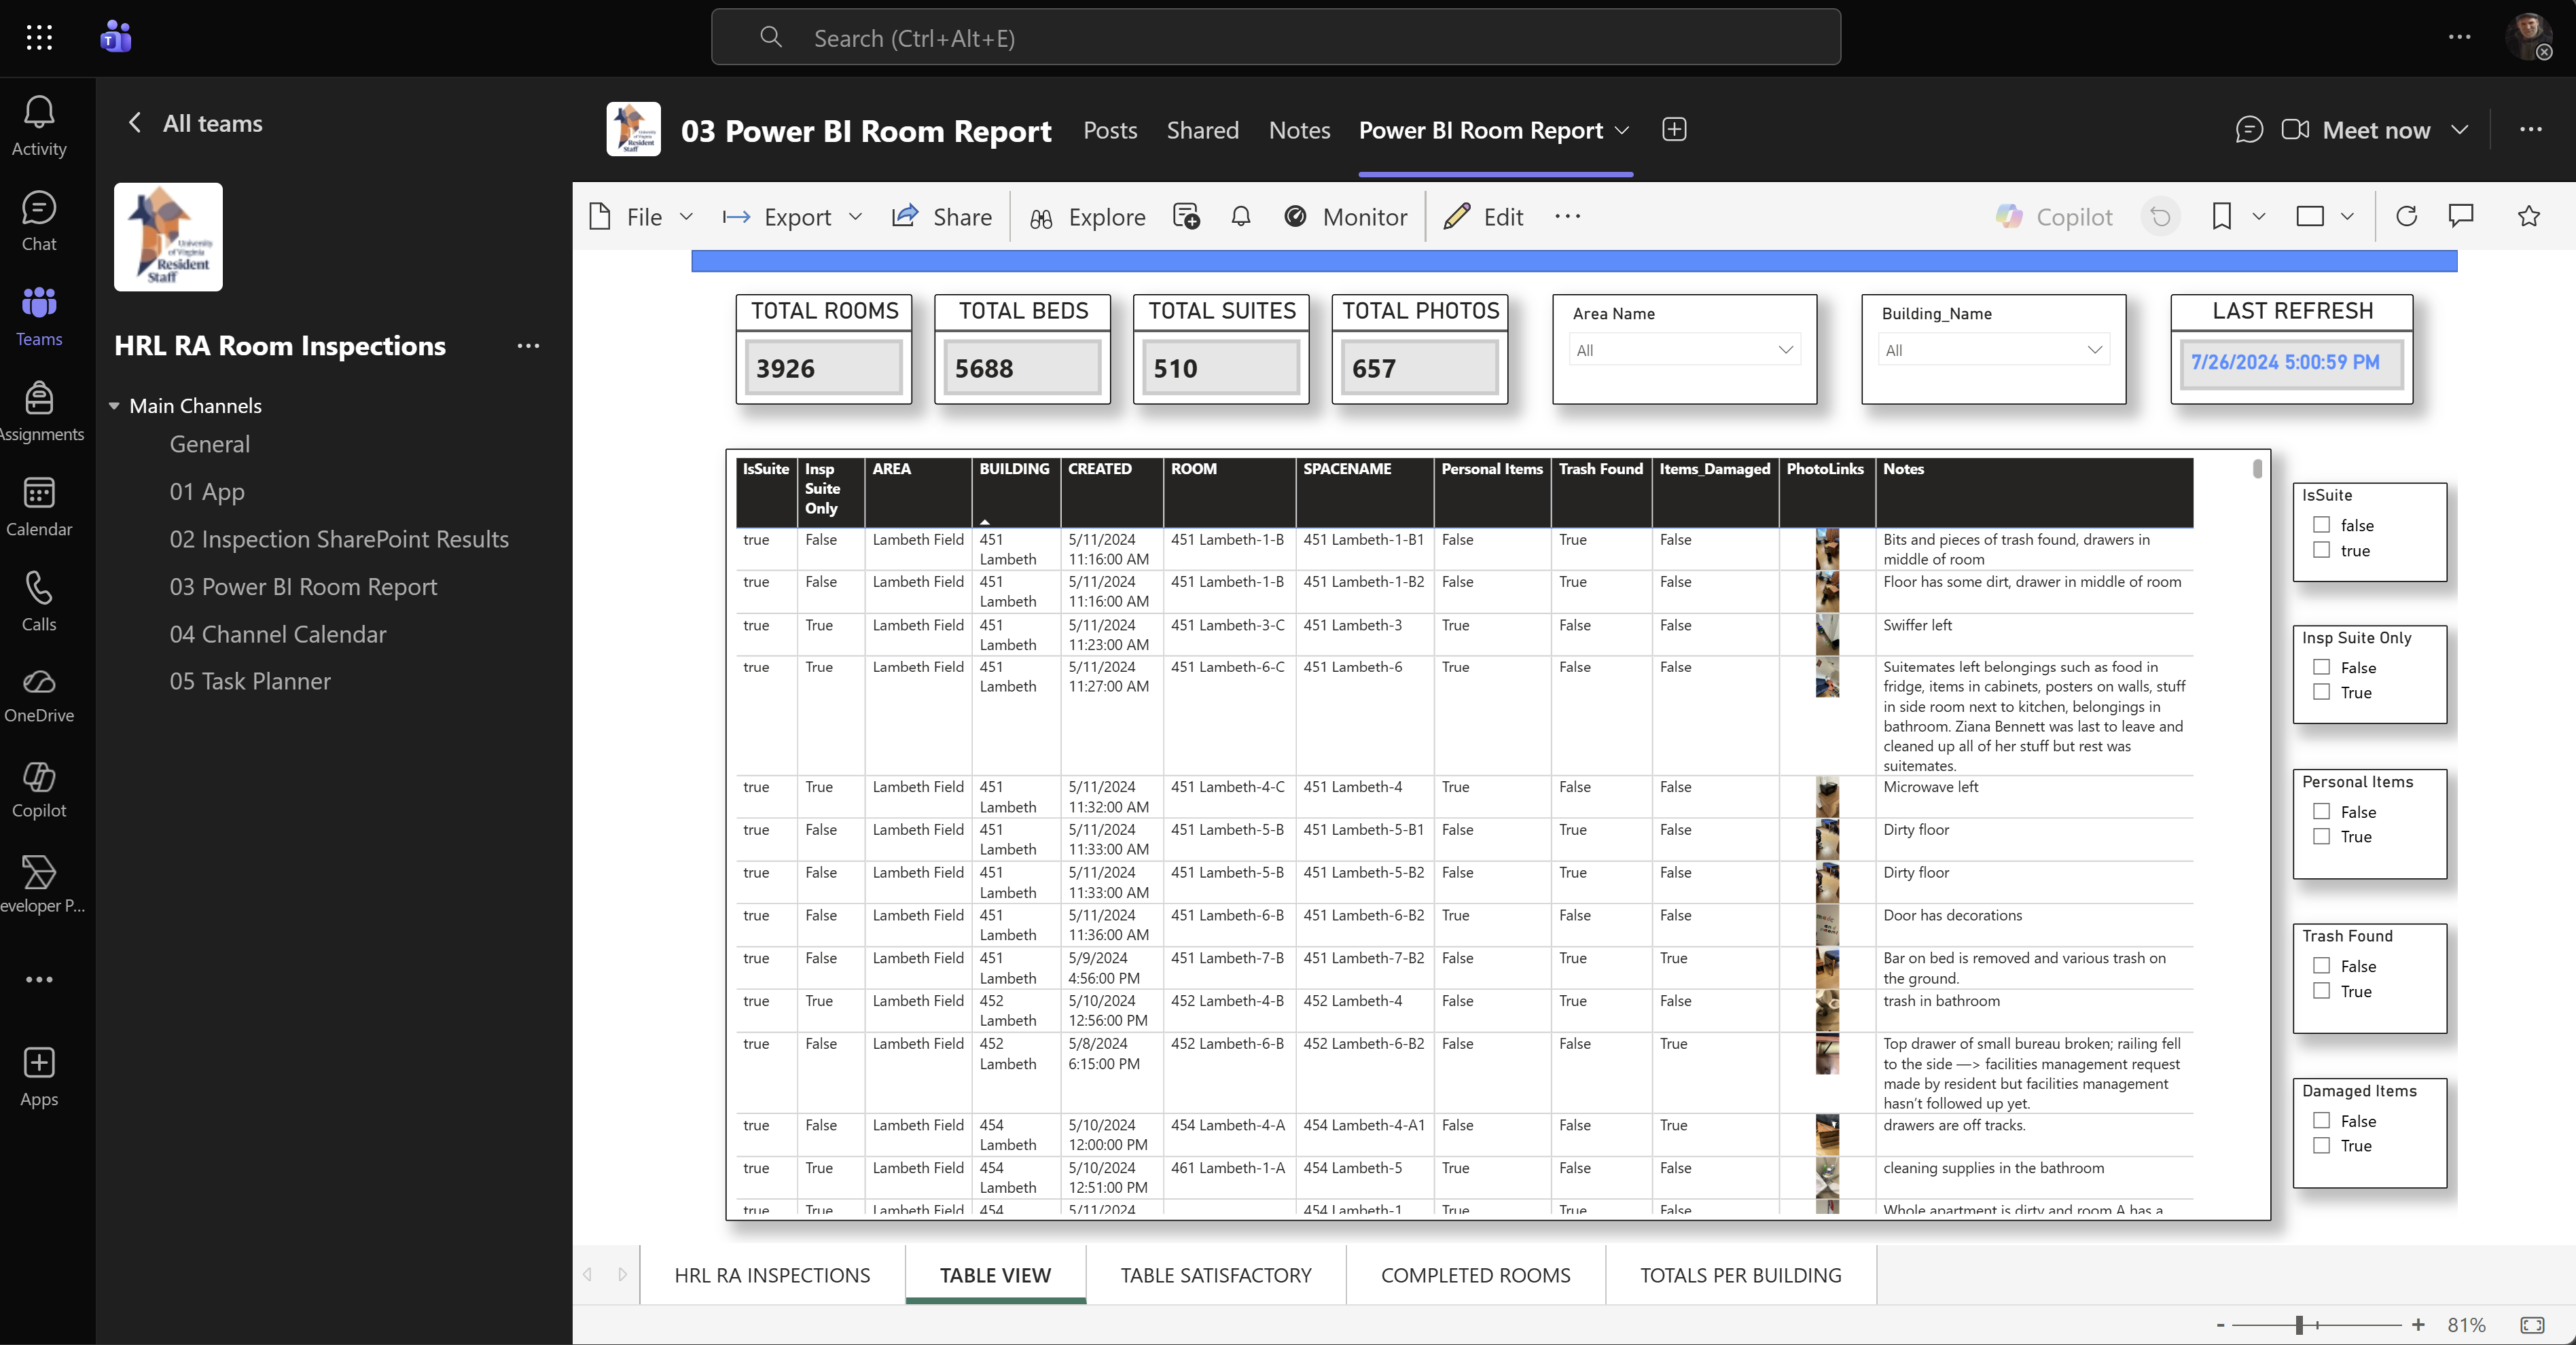Image resolution: width=2576 pixels, height=1345 pixels.
Task: Check the IsSuite true checkbox
Action: [2322, 550]
